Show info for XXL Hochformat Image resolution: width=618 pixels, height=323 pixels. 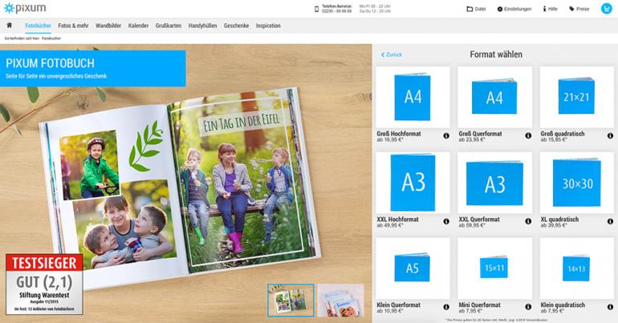pos(446,221)
